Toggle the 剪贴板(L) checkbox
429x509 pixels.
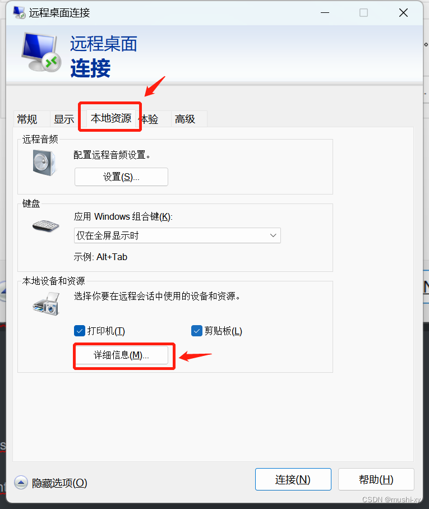click(197, 331)
